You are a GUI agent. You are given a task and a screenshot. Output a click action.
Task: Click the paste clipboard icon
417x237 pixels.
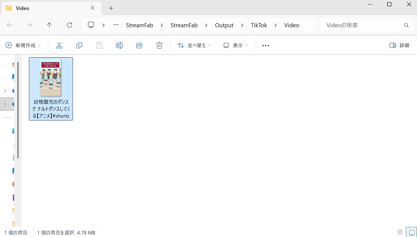[x=99, y=45]
